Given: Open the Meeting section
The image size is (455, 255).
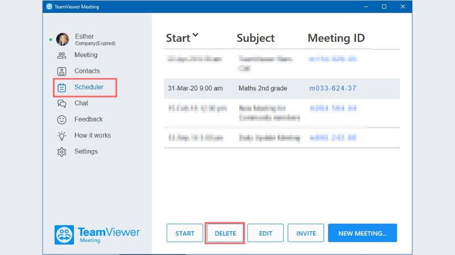Looking at the screenshot, I should (x=86, y=55).
